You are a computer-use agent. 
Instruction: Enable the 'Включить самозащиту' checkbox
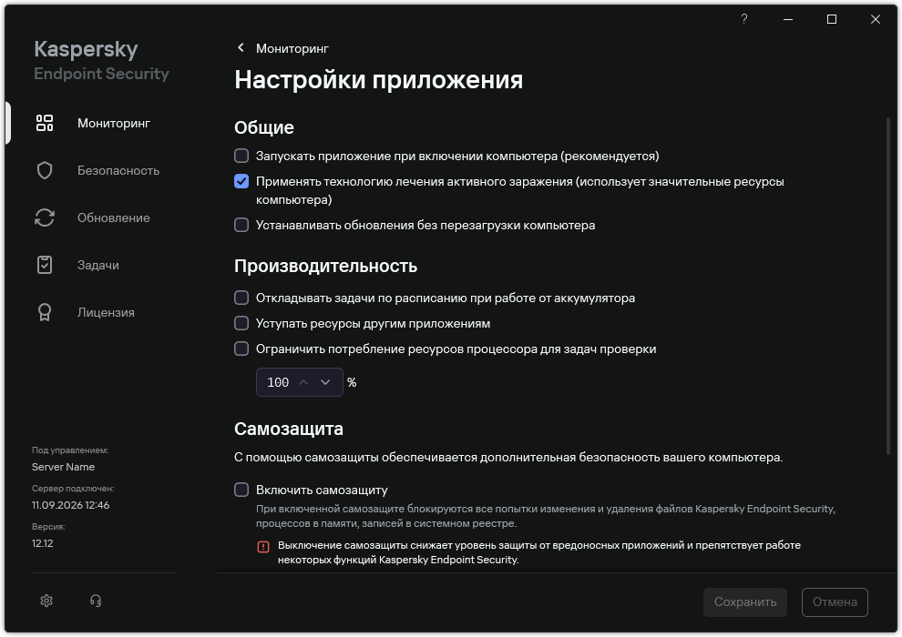(241, 490)
